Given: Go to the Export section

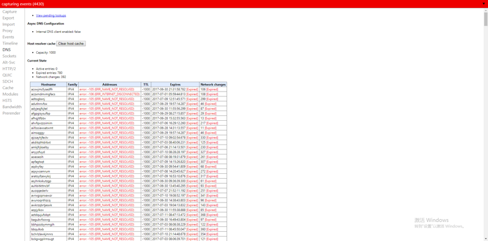Looking at the screenshot, I should (x=9, y=18).
